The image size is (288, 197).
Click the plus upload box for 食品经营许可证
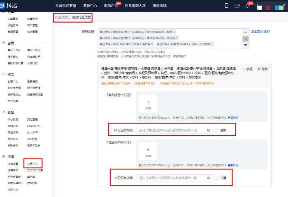pyautogui.click(x=148, y=105)
